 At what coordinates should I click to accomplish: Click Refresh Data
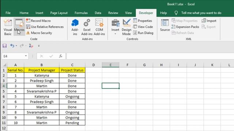pos(183,33)
